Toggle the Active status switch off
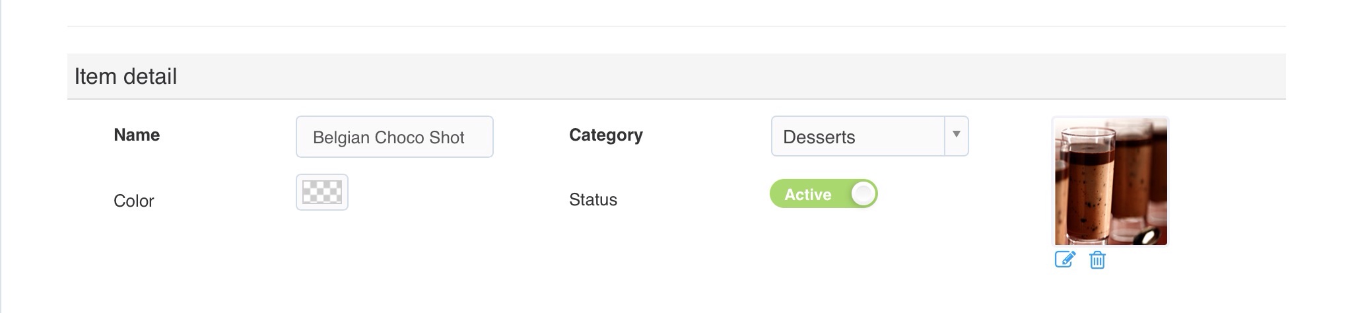 click(x=823, y=194)
